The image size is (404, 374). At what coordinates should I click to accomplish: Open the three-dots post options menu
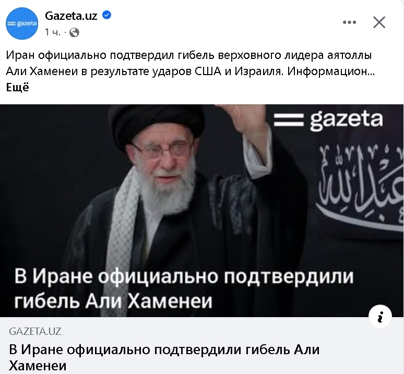tap(349, 22)
